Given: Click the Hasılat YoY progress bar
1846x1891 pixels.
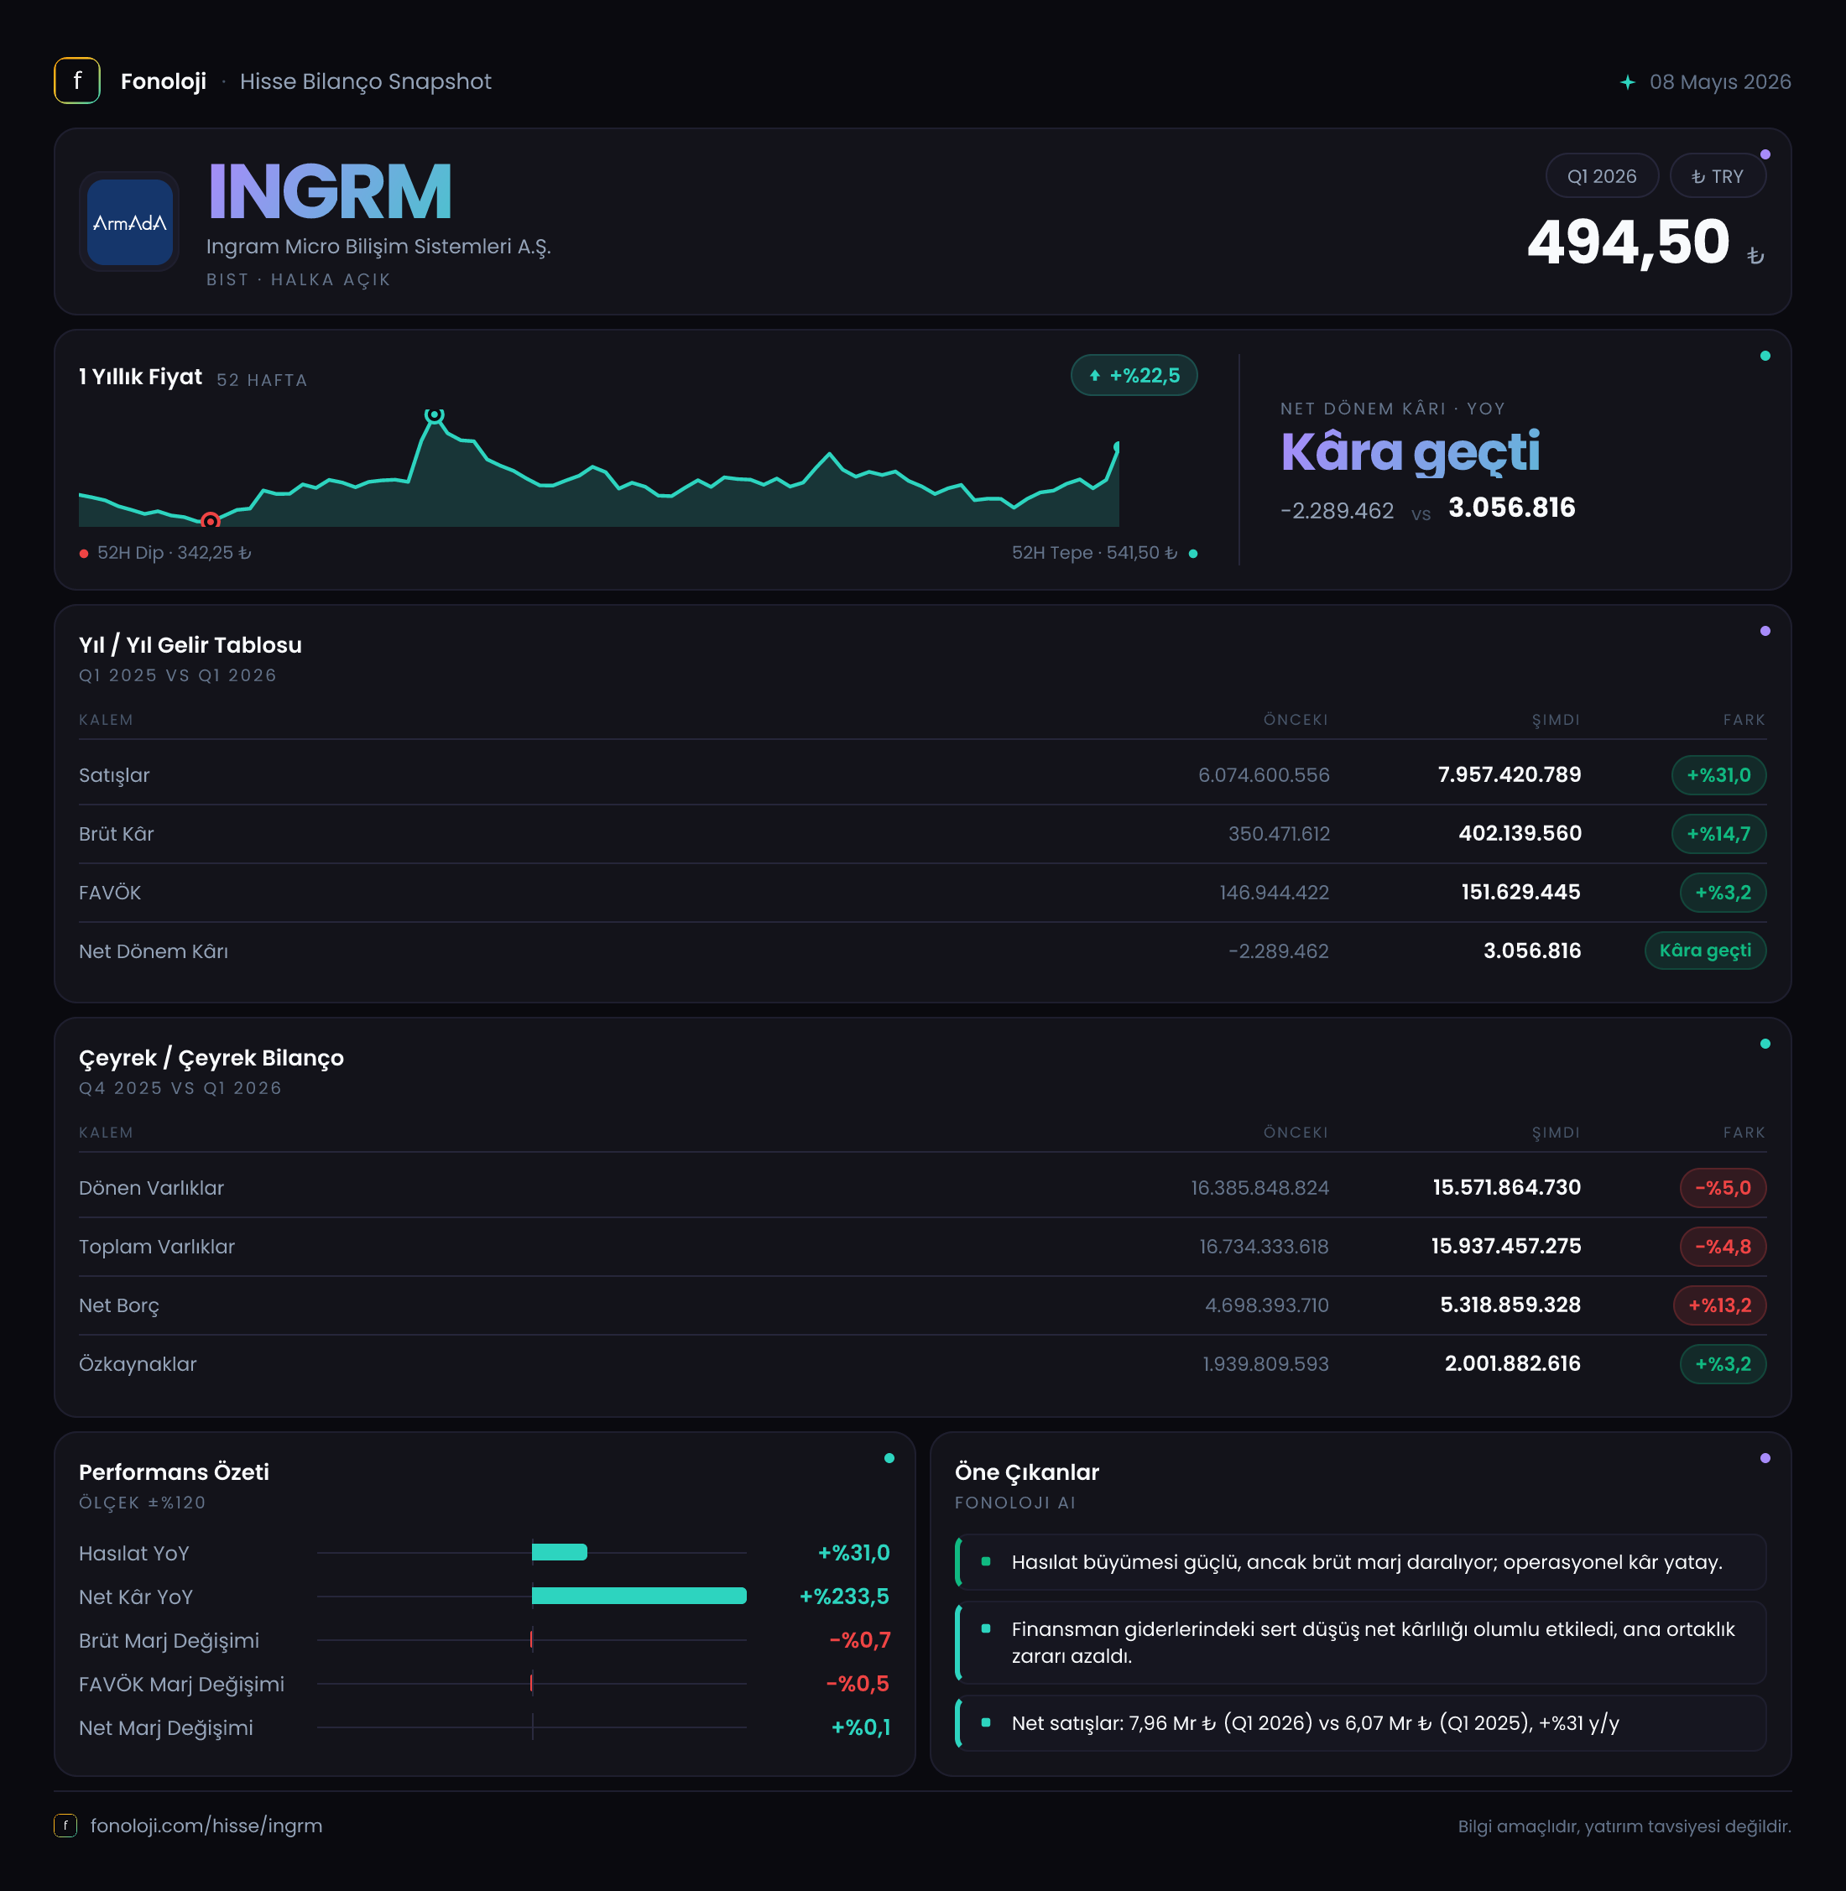Looking at the screenshot, I should (560, 1553).
